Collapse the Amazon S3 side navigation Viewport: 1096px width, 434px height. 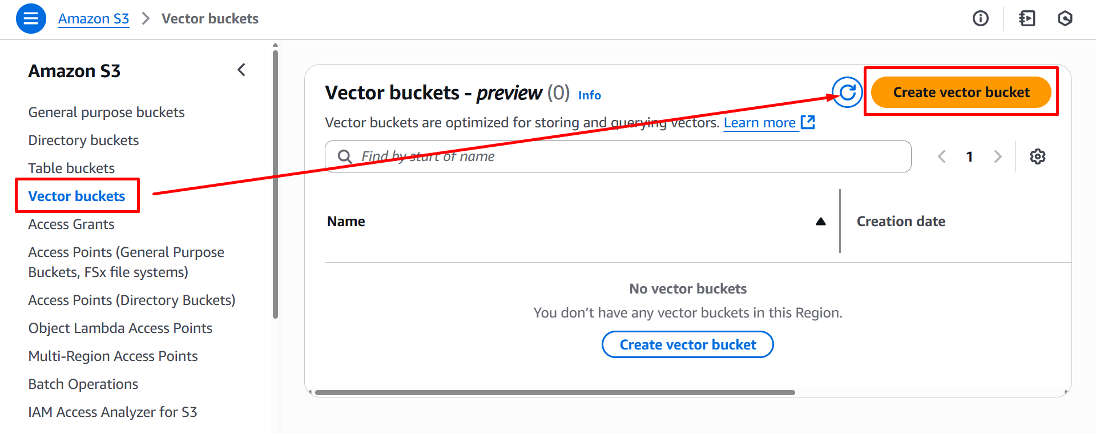(x=241, y=70)
